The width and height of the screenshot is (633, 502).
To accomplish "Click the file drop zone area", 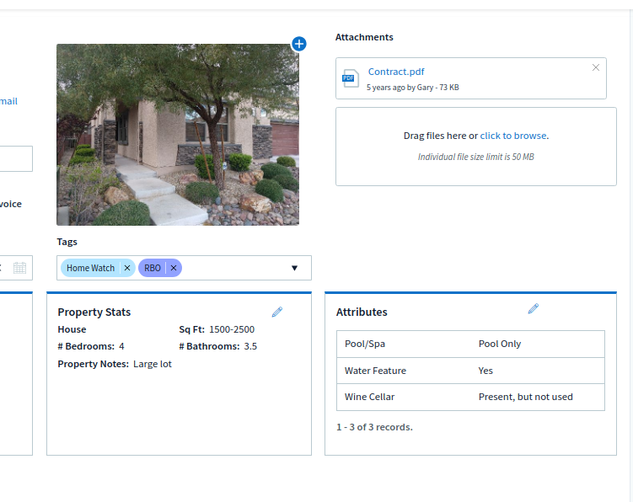I will point(476,147).
